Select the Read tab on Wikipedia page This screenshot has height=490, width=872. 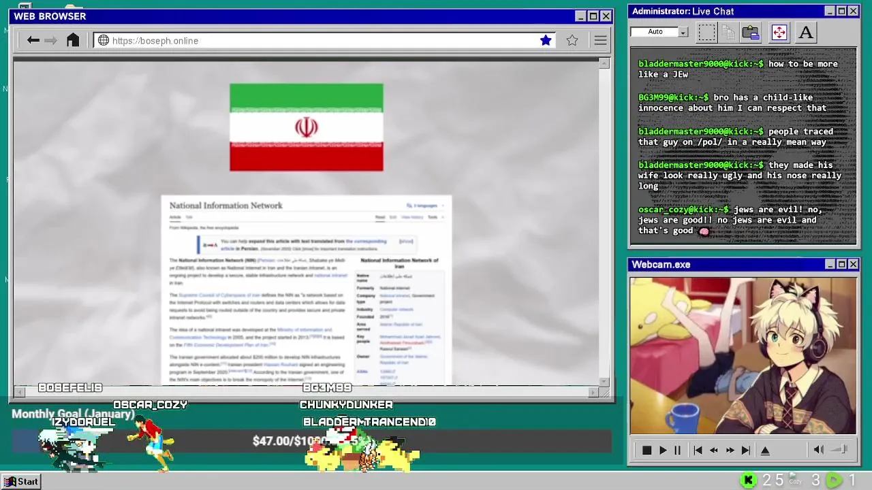point(380,217)
